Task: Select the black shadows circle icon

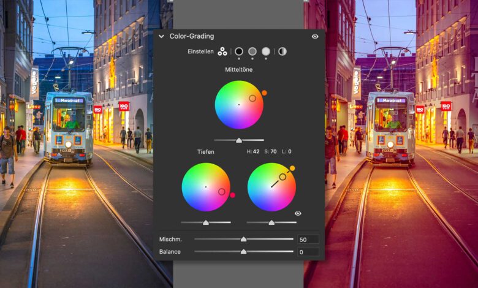Action: tap(239, 51)
